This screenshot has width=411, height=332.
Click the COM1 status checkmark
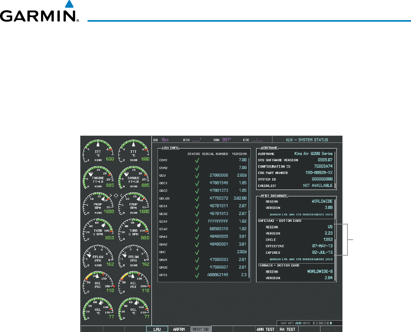[197, 160]
